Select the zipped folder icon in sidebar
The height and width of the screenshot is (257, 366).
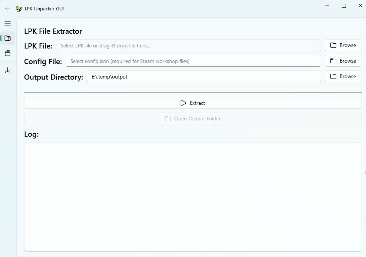tap(7, 38)
